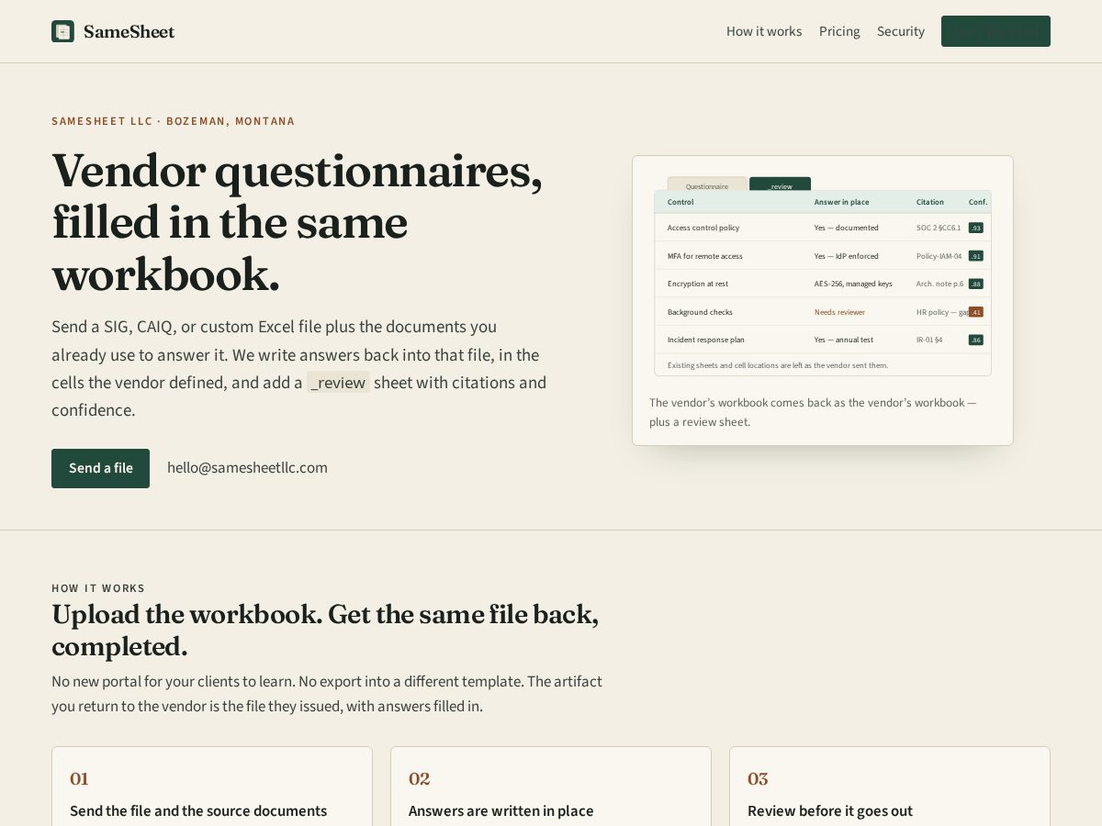The image size is (1102, 826).
Task: Click the IR-01 §4 citation
Action: pos(929,340)
